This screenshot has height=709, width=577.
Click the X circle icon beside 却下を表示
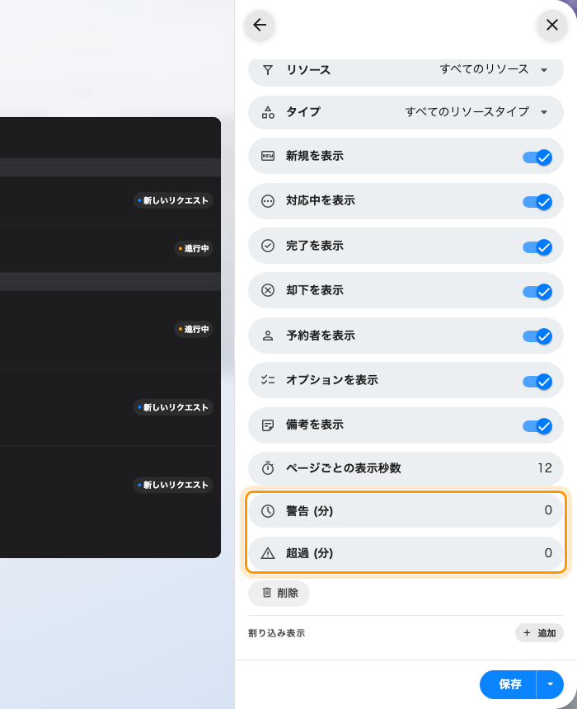tap(268, 290)
